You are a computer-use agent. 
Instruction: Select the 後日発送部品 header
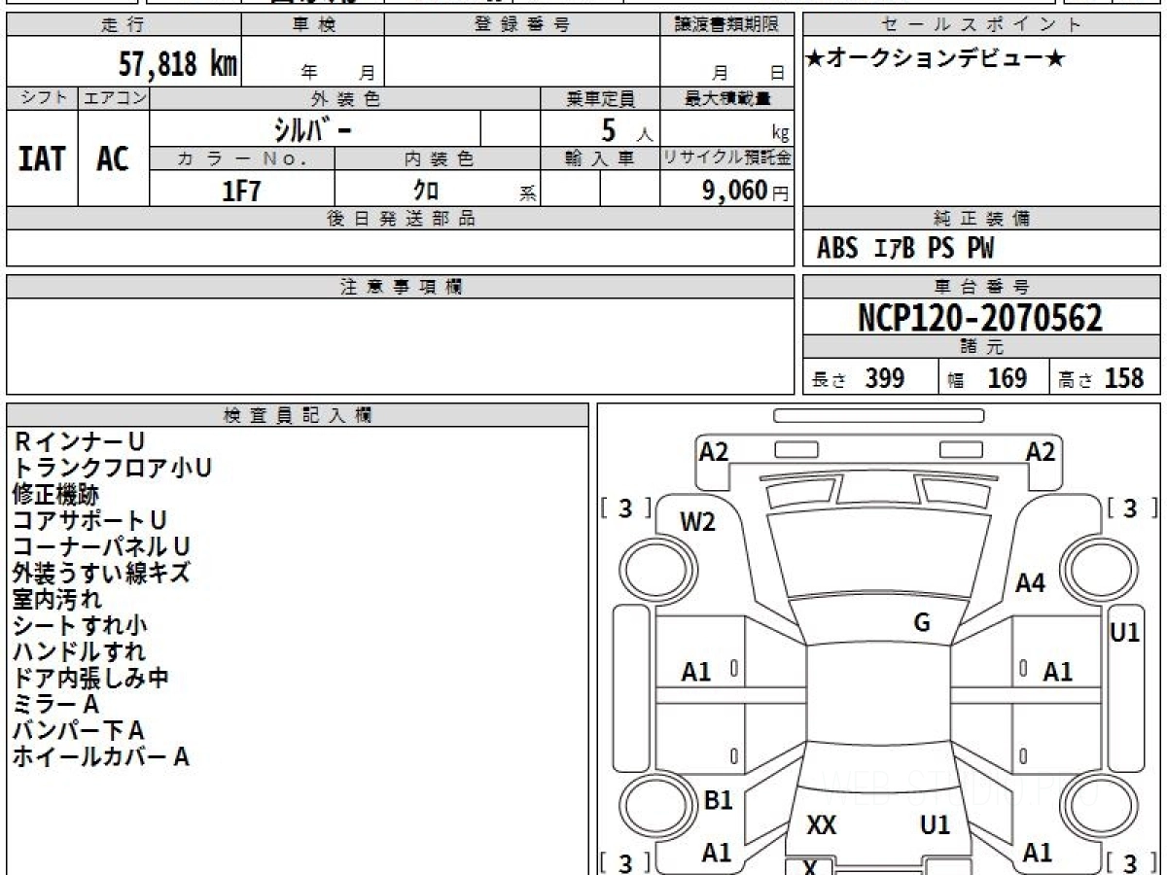(x=400, y=219)
